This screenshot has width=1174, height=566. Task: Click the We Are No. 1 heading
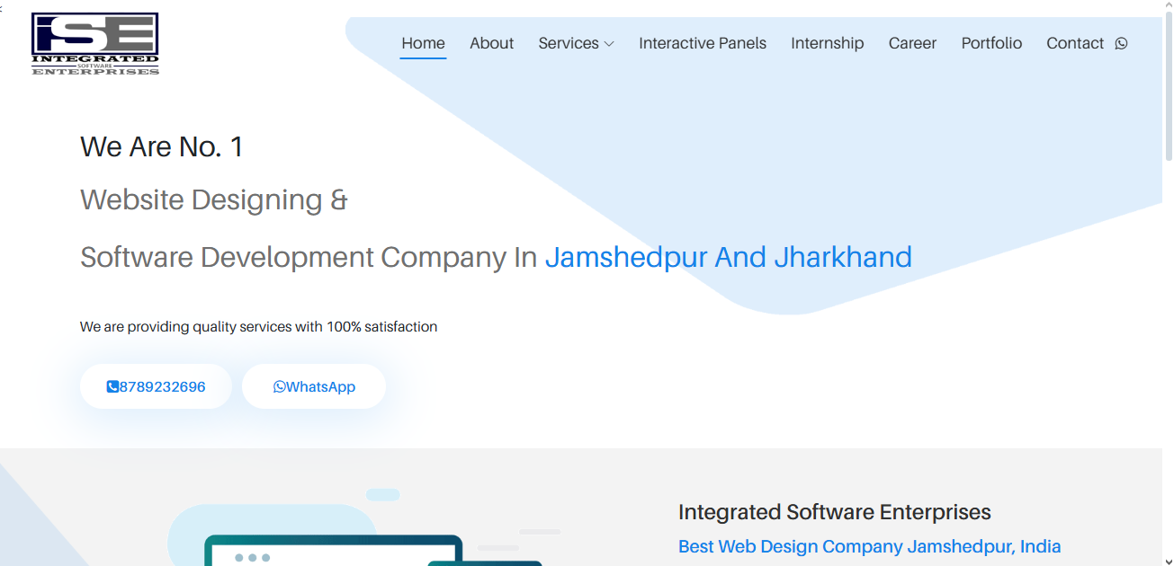[x=162, y=146]
